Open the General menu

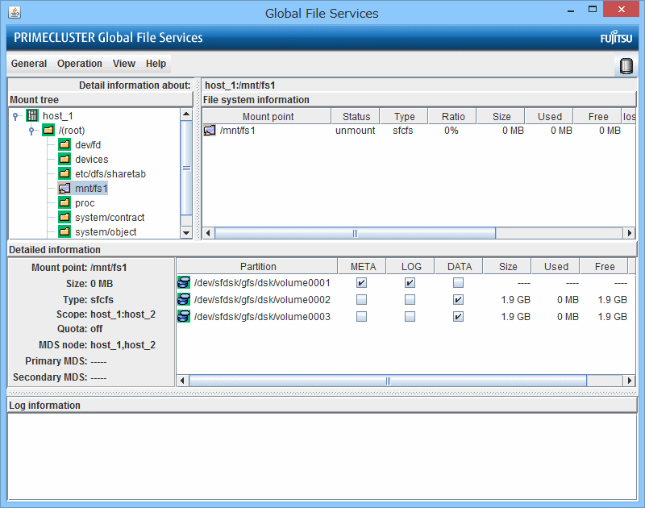click(x=29, y=64)
